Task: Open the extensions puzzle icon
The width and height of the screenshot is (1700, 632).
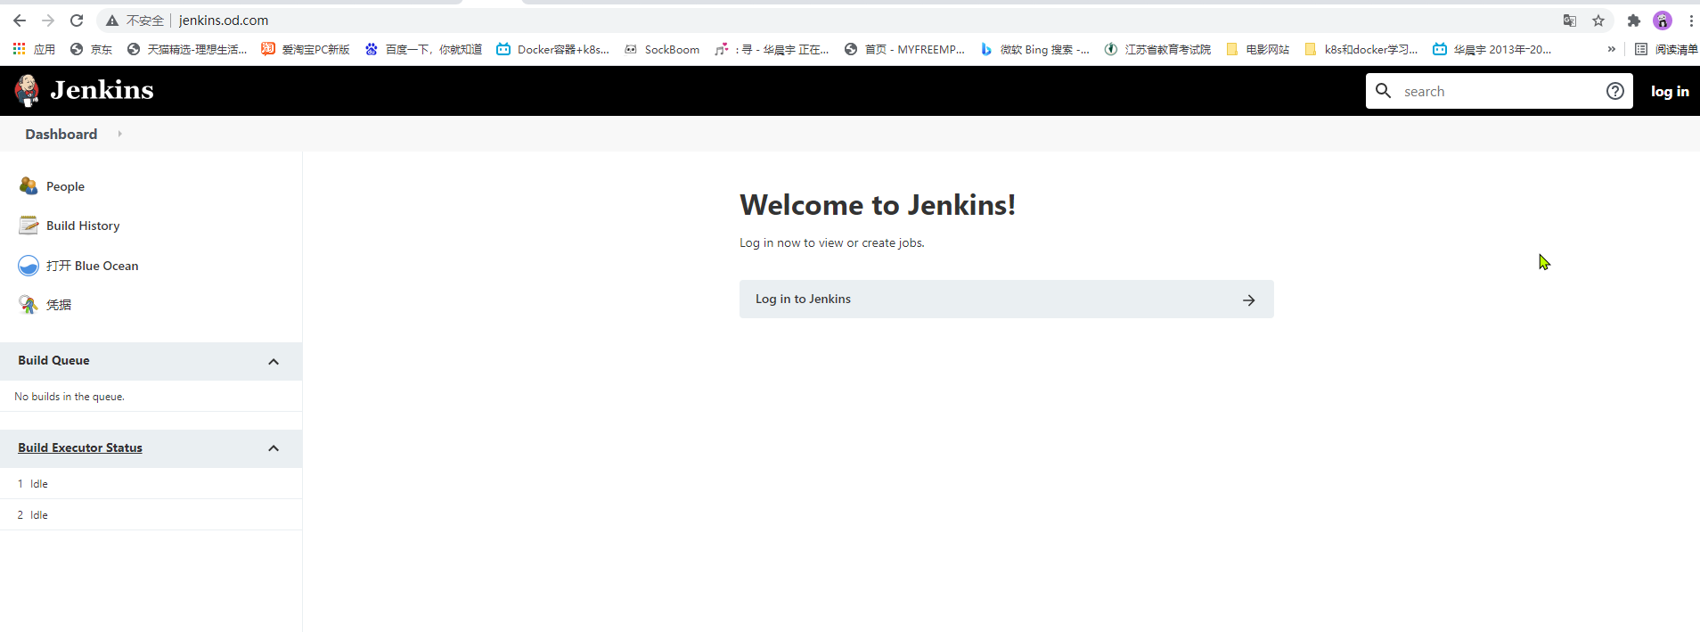Action: [1634, 21]
